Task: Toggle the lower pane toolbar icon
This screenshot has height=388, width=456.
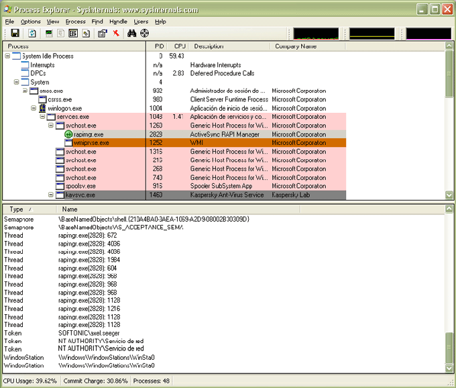Action: click(73, 34)
